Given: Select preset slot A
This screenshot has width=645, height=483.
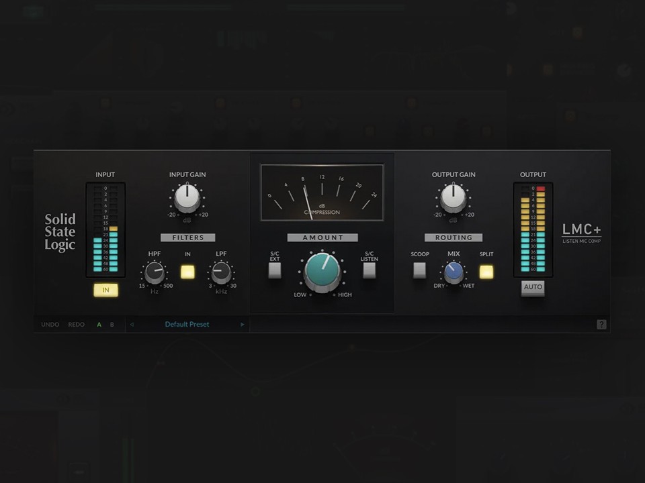Looking at the screenshot, I should tap(99, 325).
